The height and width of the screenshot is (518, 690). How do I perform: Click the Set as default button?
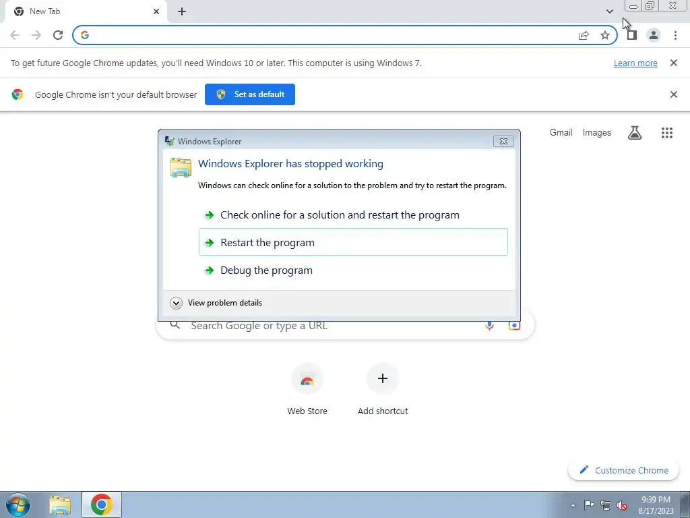point(250,94)
